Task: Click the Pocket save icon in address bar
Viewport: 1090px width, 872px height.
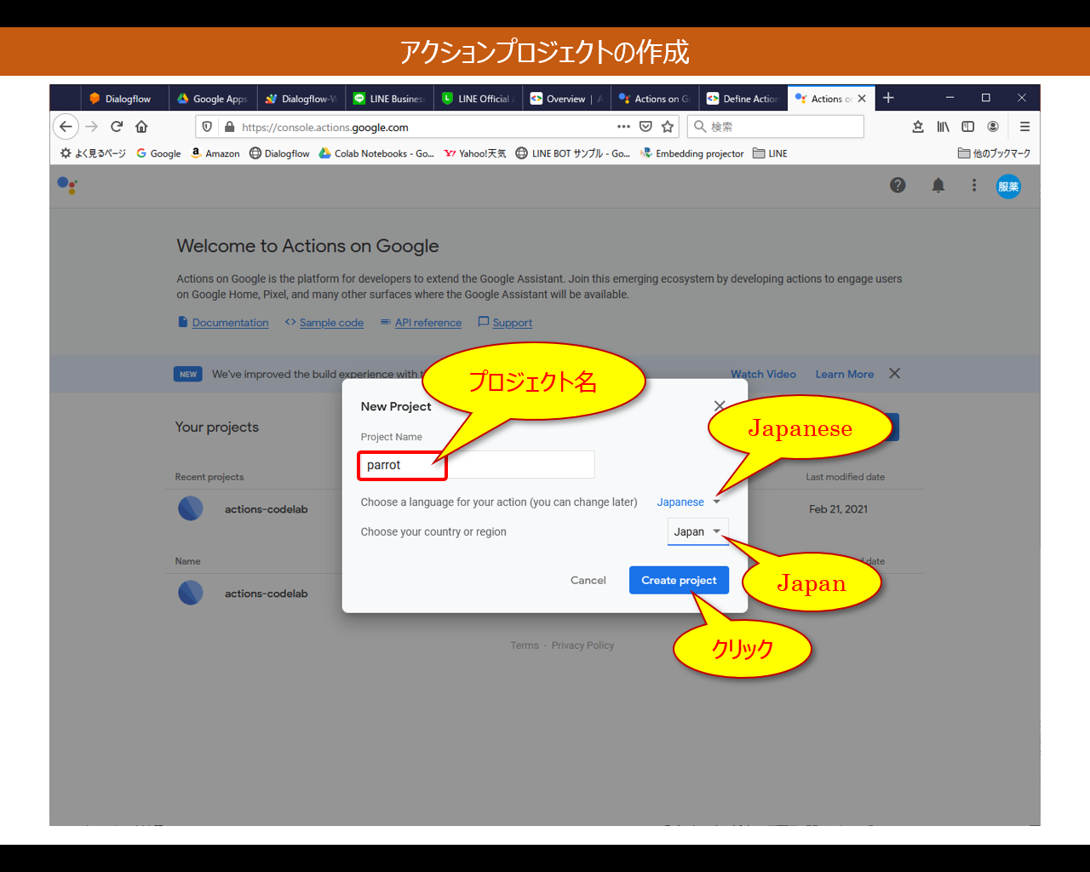Action: pos(645,126)
